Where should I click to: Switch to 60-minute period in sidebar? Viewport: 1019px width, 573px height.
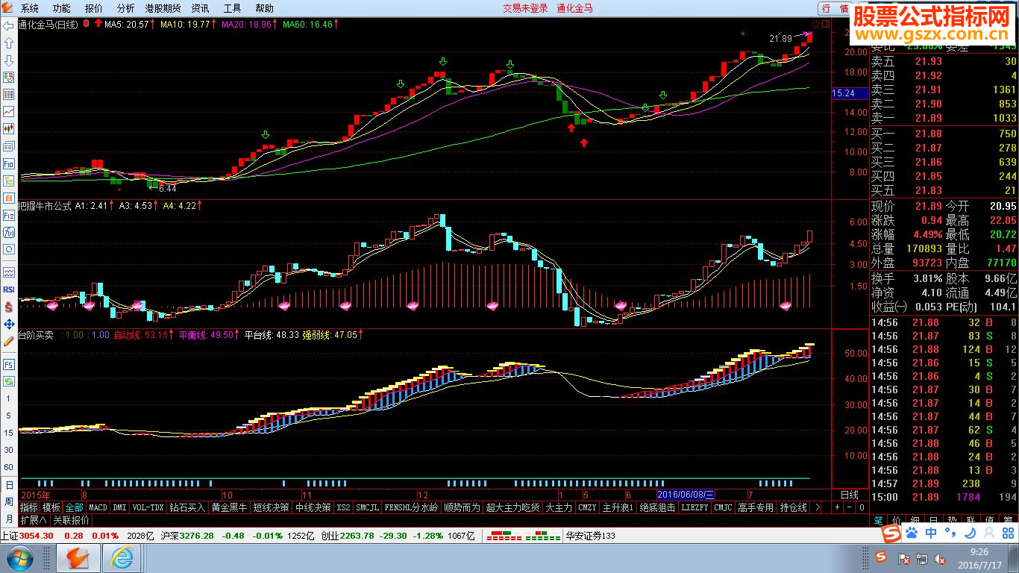click(x=9, y=467)
